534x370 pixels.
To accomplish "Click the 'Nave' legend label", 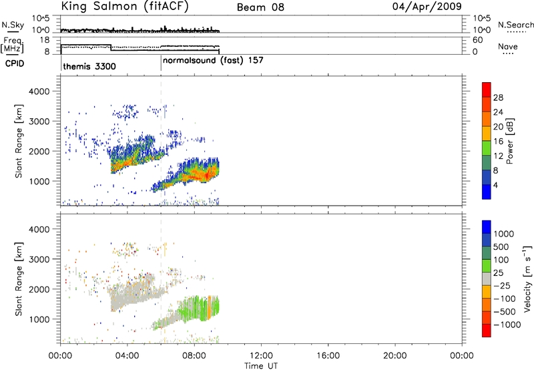I will 508,47.
